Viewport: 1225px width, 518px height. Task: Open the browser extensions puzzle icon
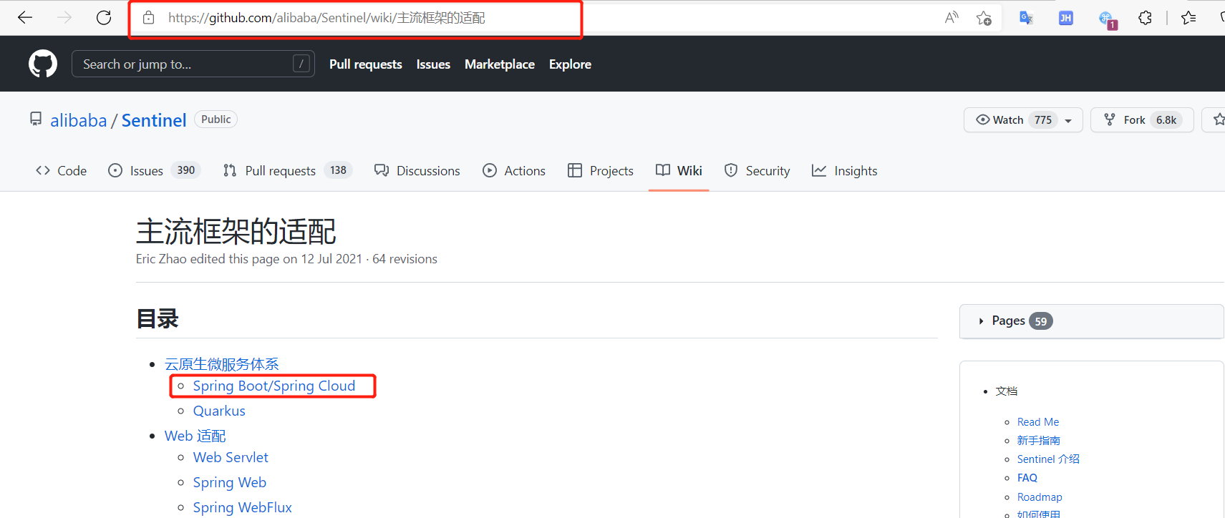pos(1145,18)
